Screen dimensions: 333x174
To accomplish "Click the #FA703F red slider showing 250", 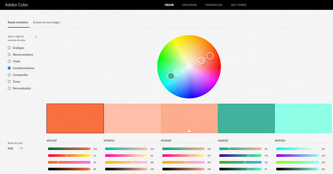I will (69, 149).
